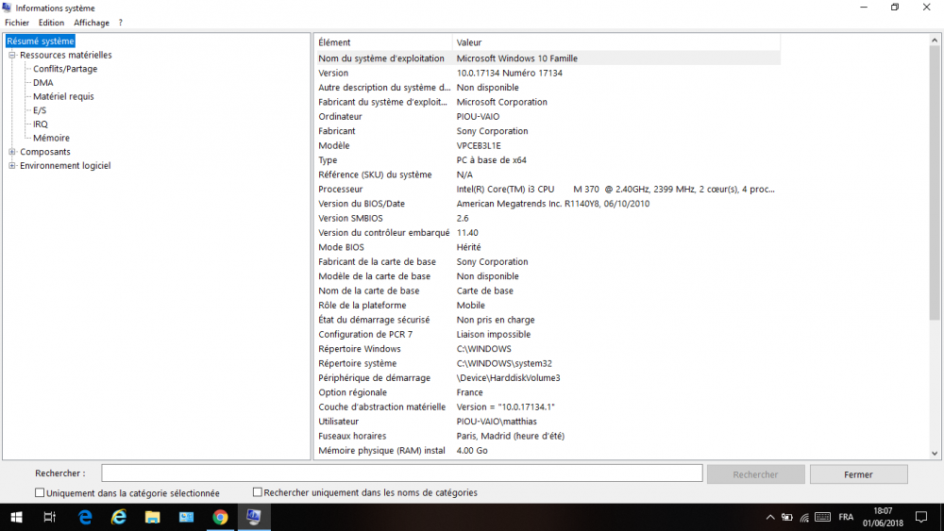Click the Option régionale France row
Image resolution: width=944 pixels, height=531 pixels.
click(548, 392)
